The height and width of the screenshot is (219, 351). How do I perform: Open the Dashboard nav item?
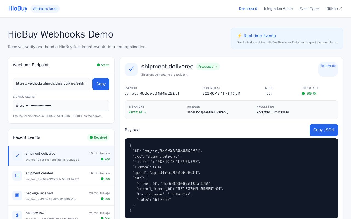248,9
